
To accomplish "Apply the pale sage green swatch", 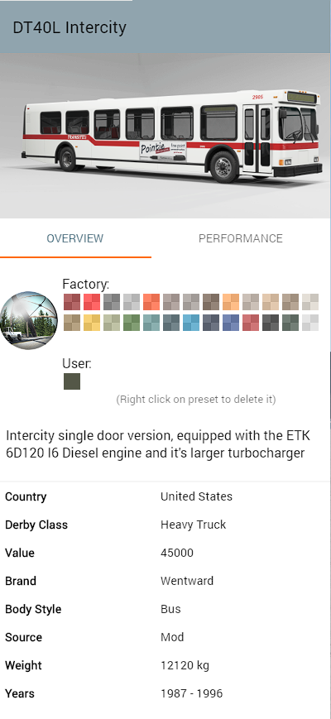I will 112,323.
